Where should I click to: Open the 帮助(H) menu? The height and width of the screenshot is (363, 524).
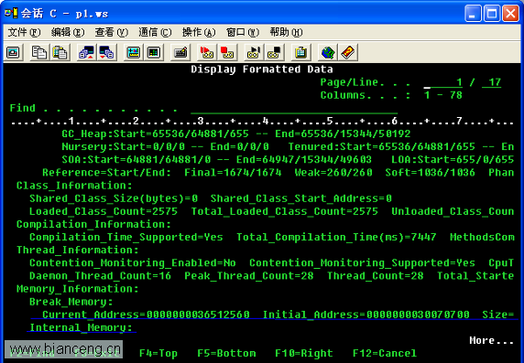click(286, 32)
